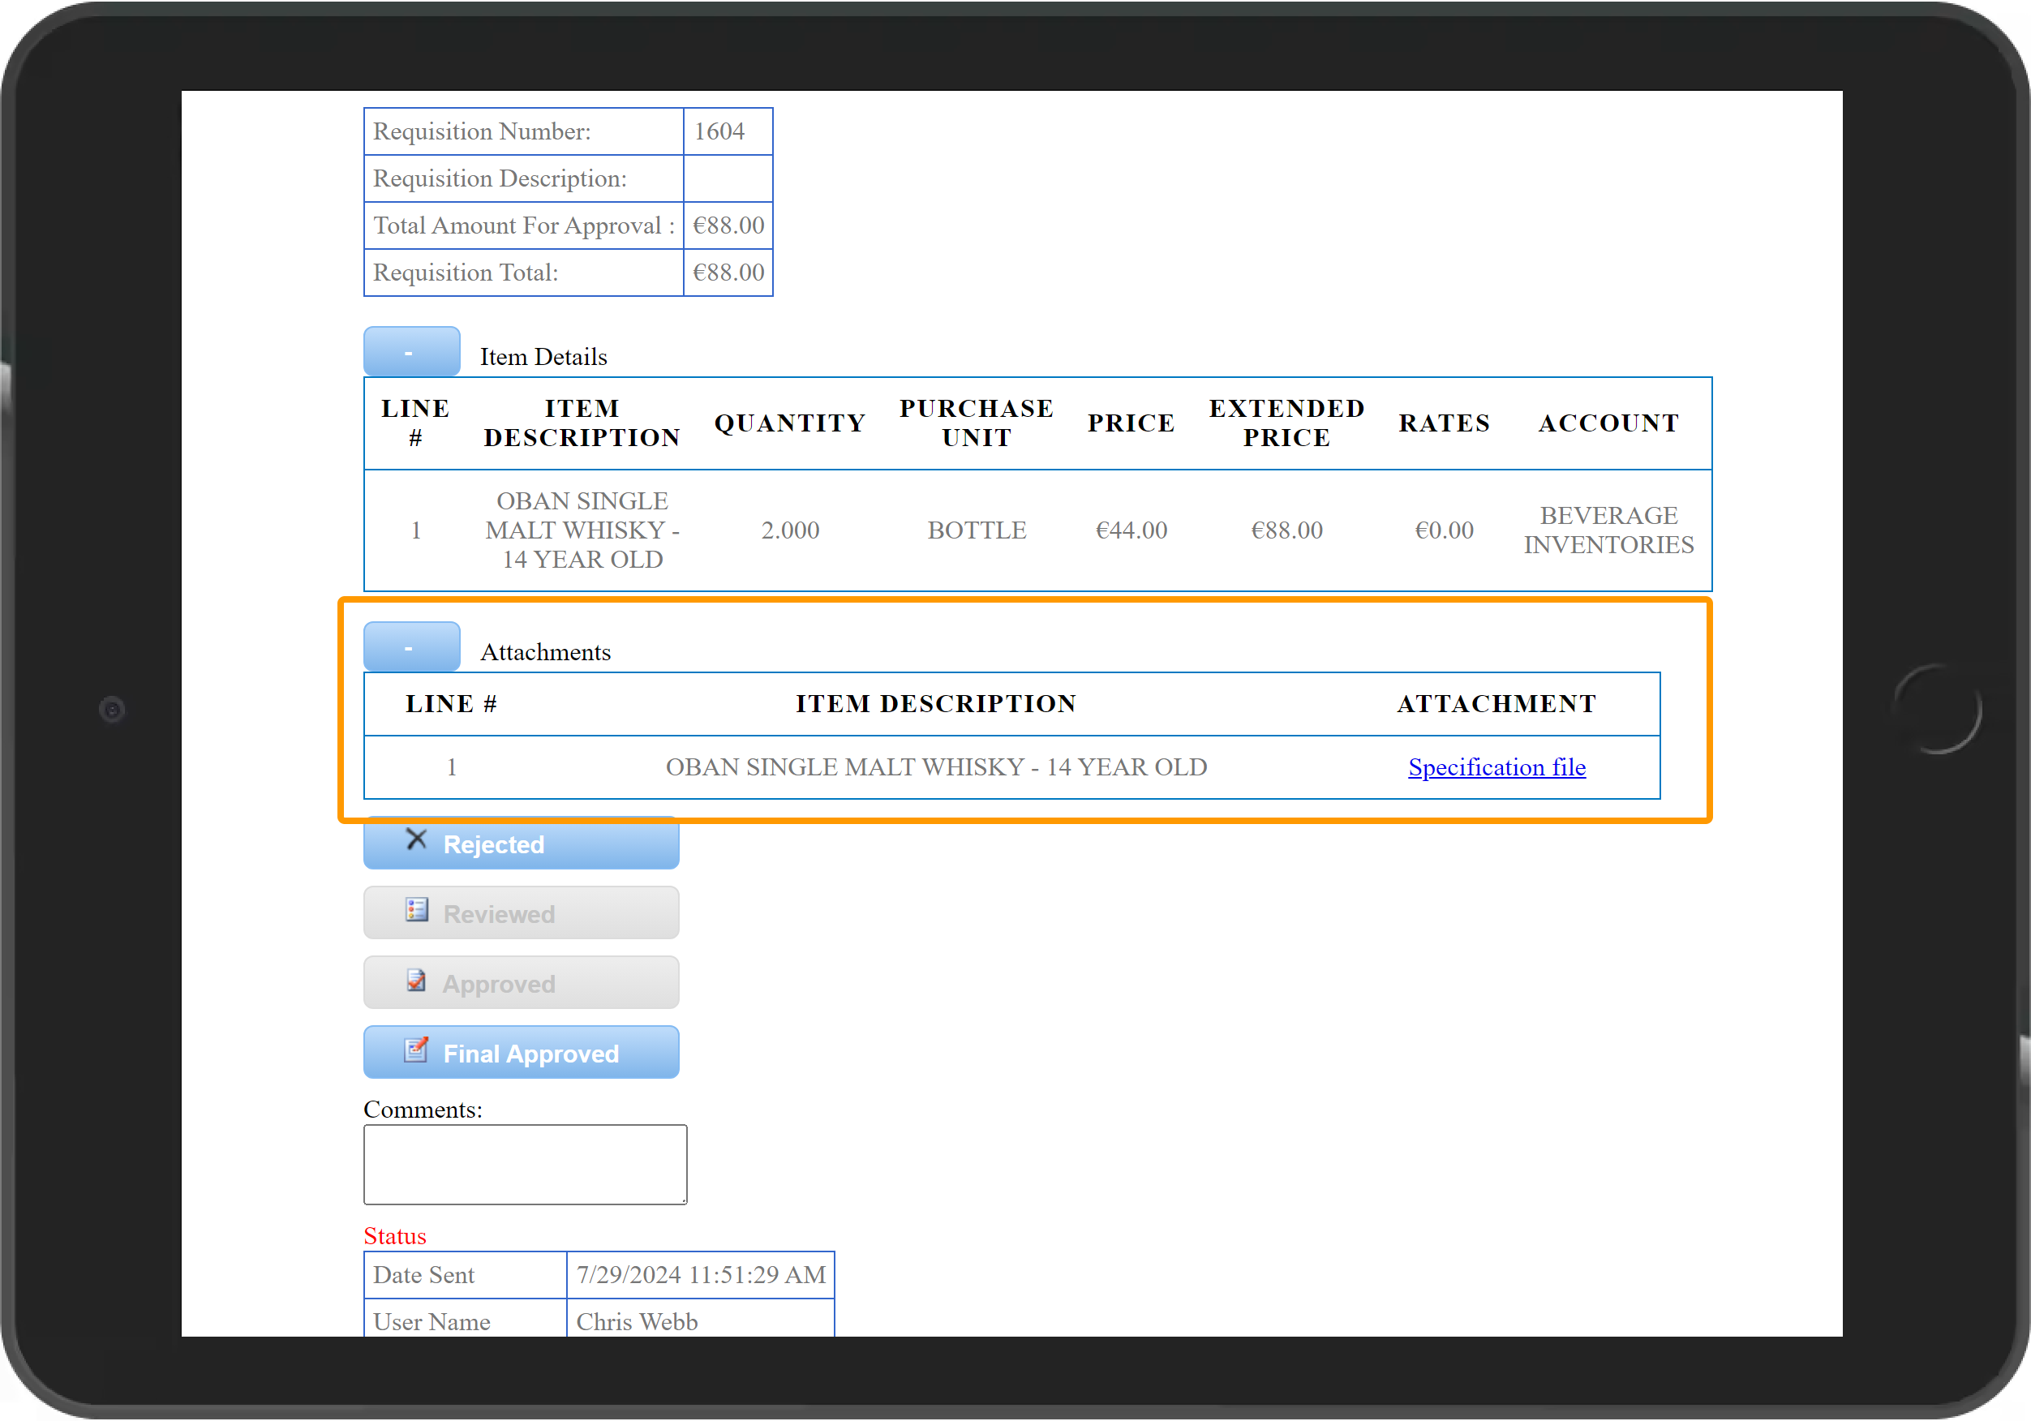Click the Reviewed button
Image resolution: width=2031 pixels, height=1421 pixels.
tap(521, 913)
